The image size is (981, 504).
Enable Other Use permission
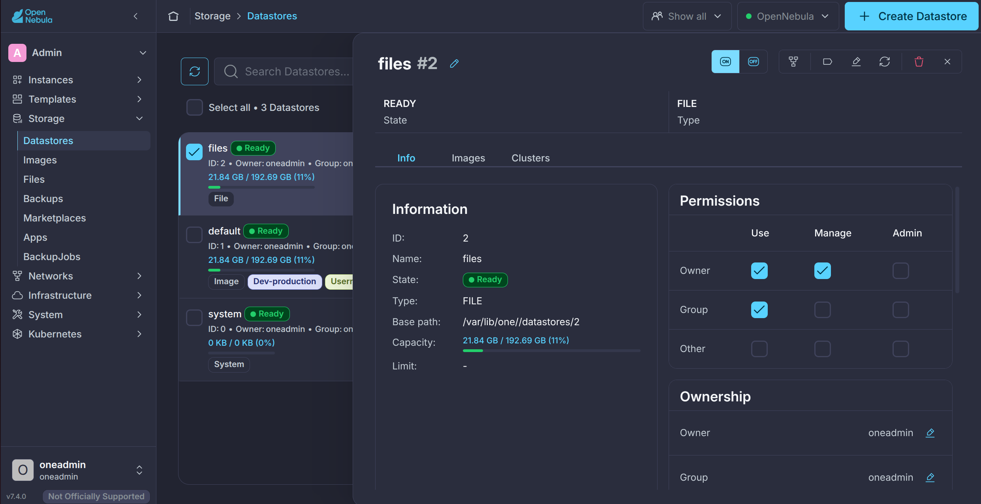point(759,349)
